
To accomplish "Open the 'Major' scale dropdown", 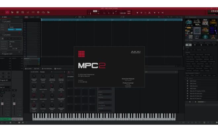I will [105, 94].
